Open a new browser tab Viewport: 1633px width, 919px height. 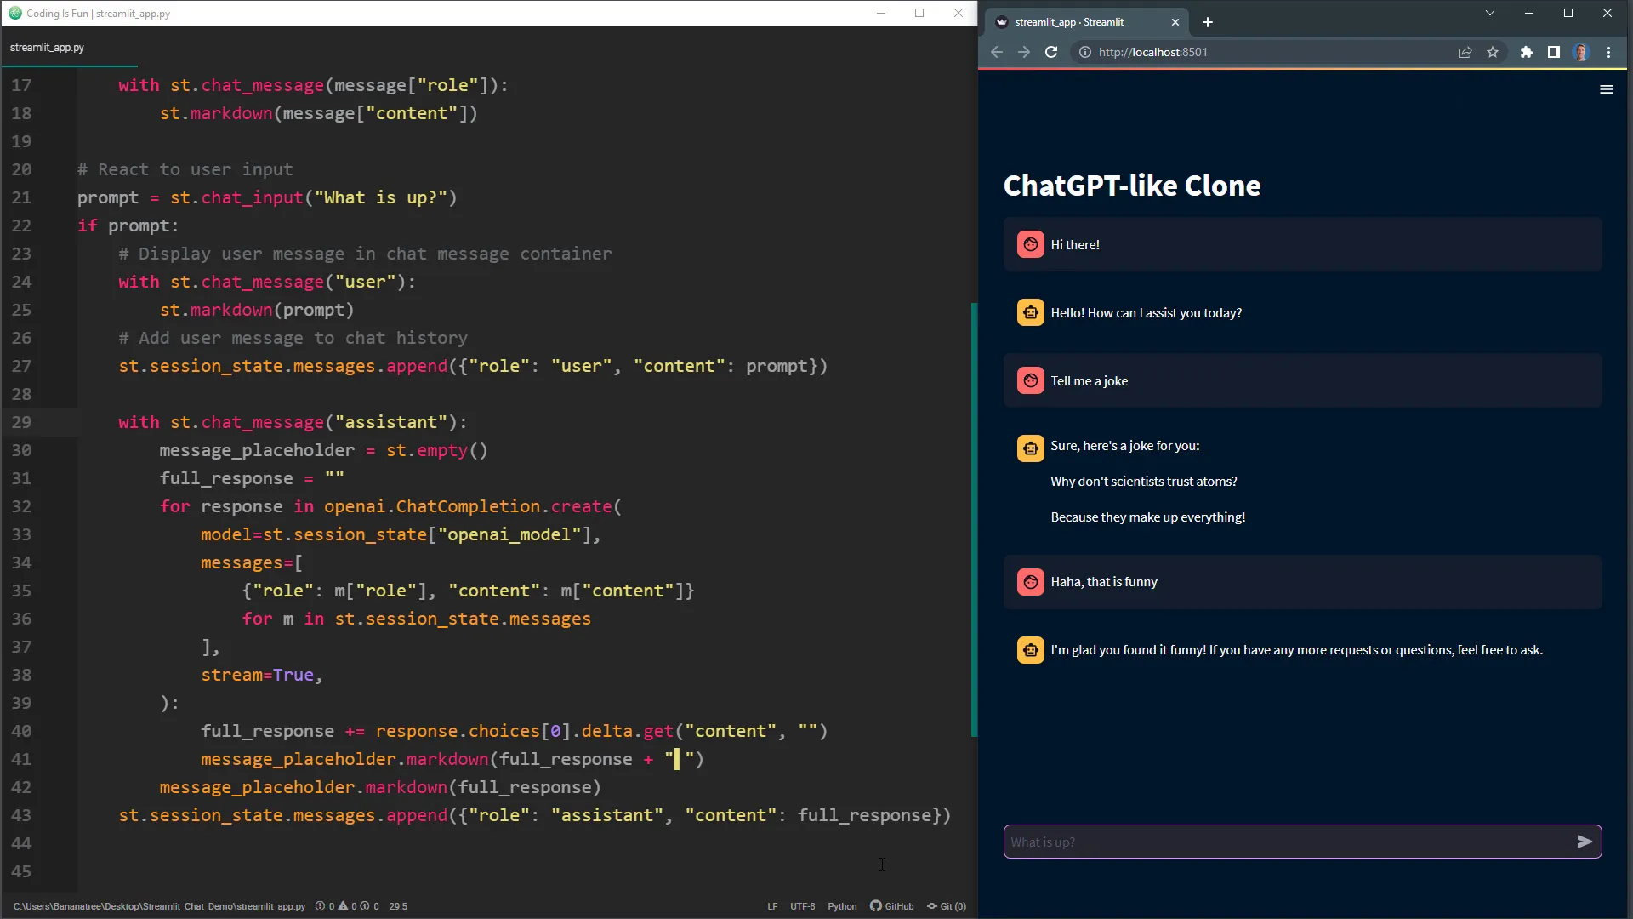pos(1207,22)
